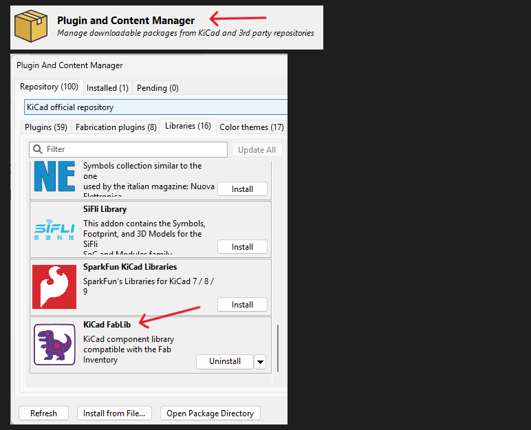Uninstall the KiCad FabLib package
Image resolution: width=531 pixels, height=430 pixels.
click(x=225, y=361)
